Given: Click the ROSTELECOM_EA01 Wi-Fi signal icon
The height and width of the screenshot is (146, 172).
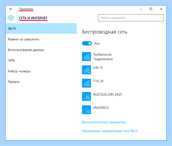Looking at the screenshot, I should point(87,97).
